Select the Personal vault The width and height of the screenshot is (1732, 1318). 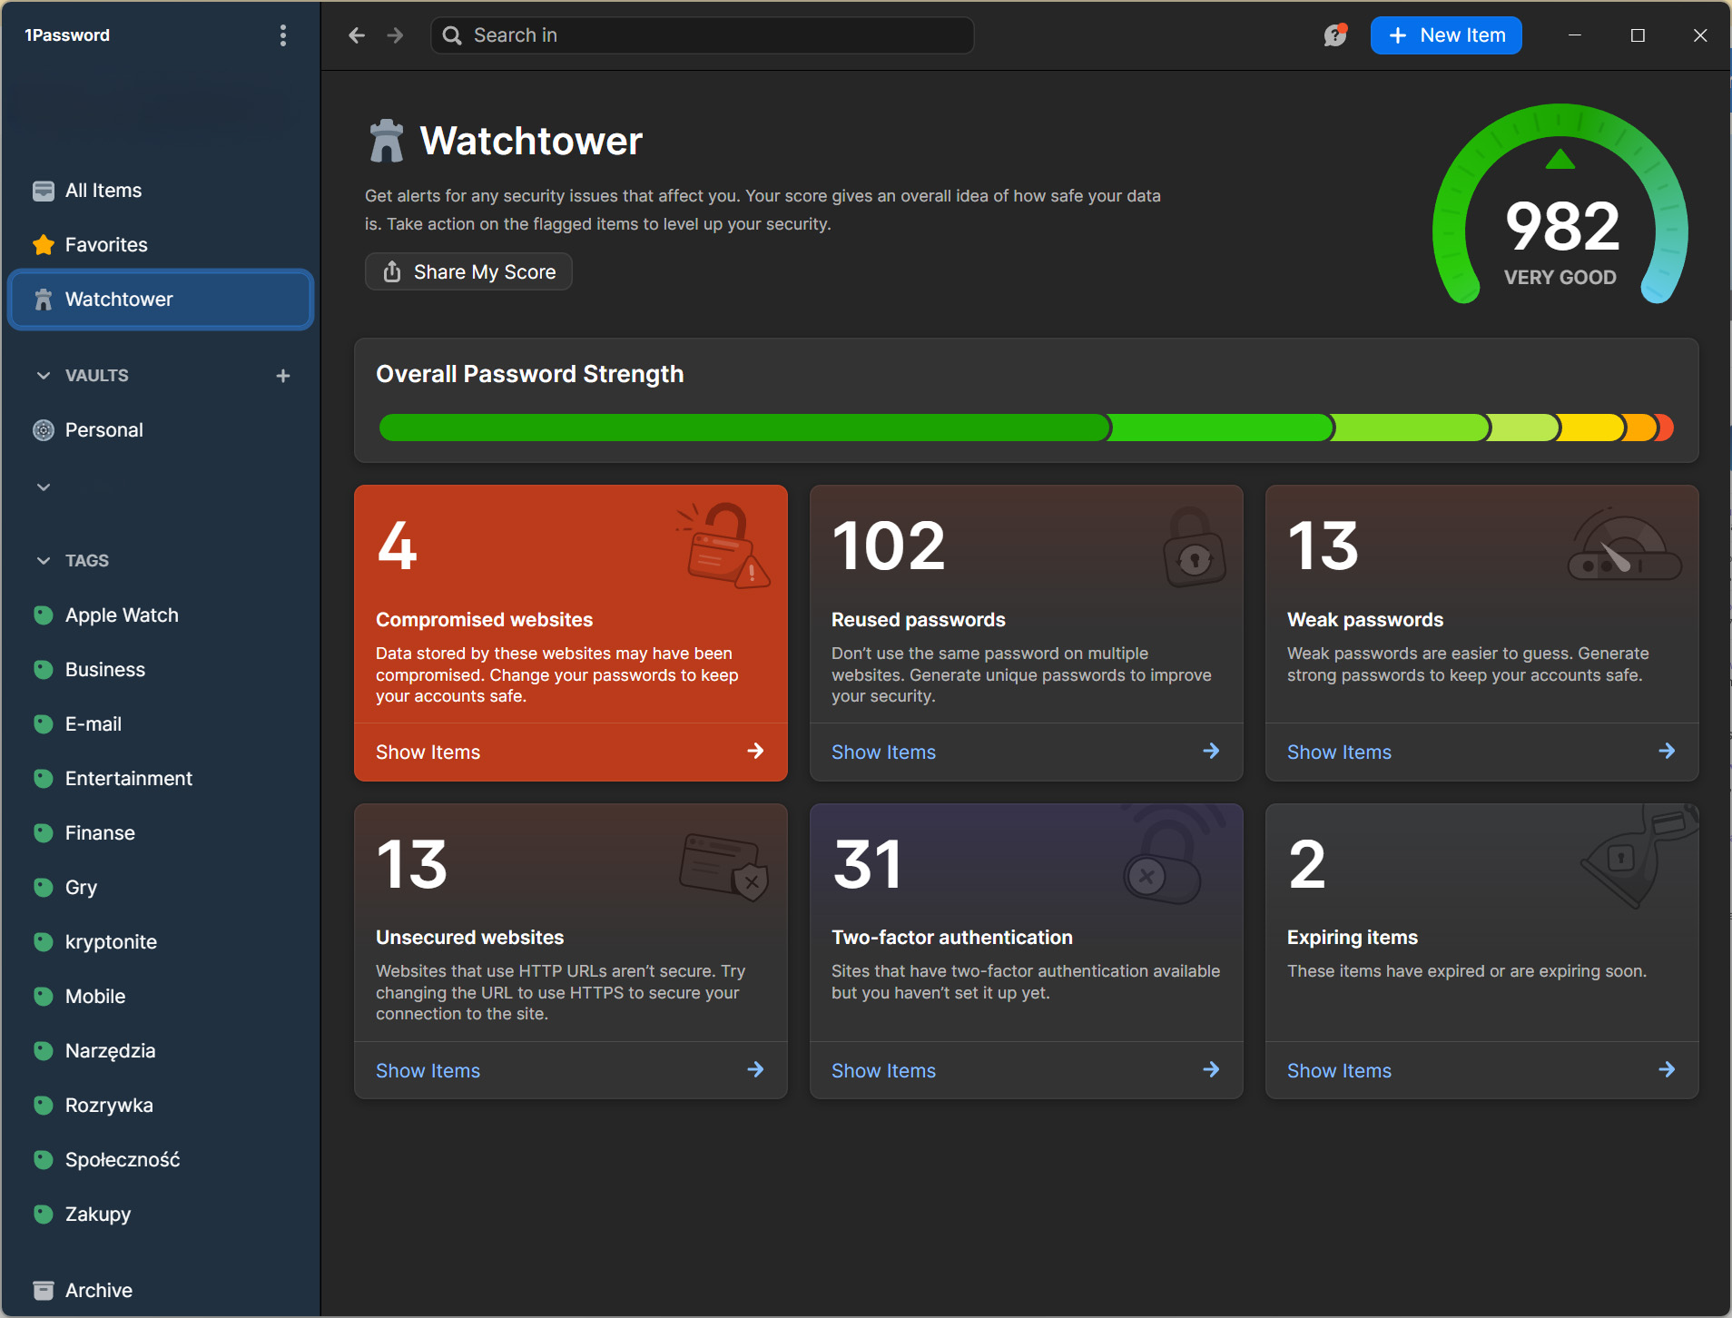click(104, 430)
